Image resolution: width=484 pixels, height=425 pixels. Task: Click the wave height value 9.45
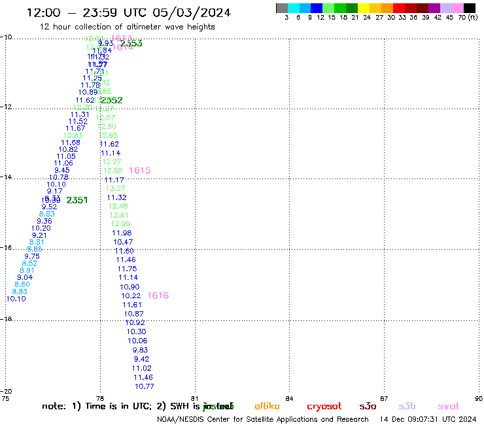tap(62, 170)
